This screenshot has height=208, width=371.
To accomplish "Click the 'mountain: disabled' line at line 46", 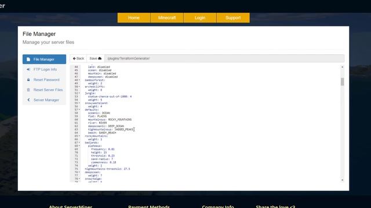I will 102,73.
